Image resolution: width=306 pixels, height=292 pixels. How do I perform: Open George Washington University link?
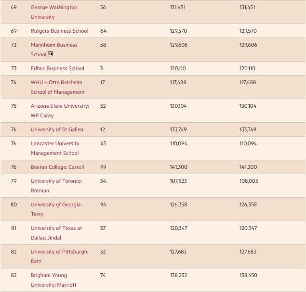pyautogui.click(x=54, y=12)
